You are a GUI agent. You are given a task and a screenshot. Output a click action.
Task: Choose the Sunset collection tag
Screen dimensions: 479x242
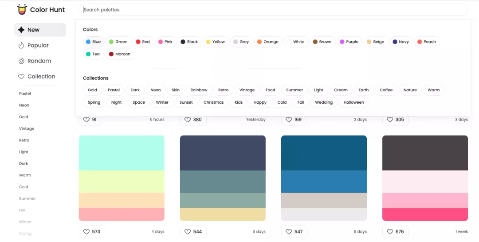click(186, 102)
